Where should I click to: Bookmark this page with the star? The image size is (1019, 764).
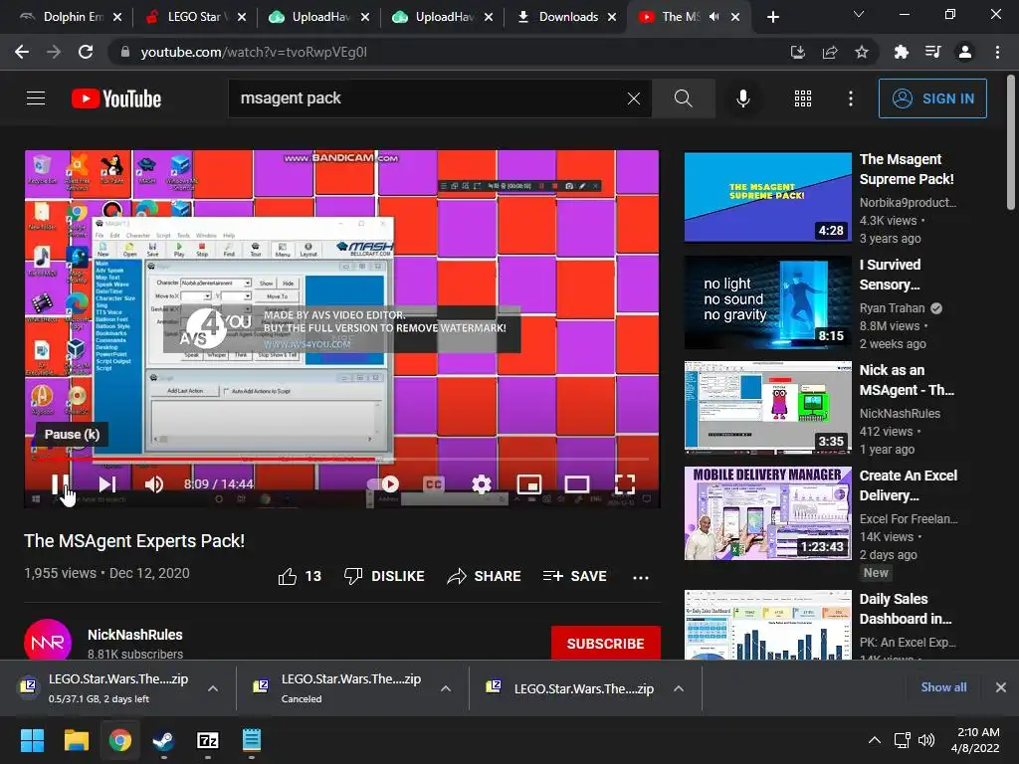click(862, 52)
